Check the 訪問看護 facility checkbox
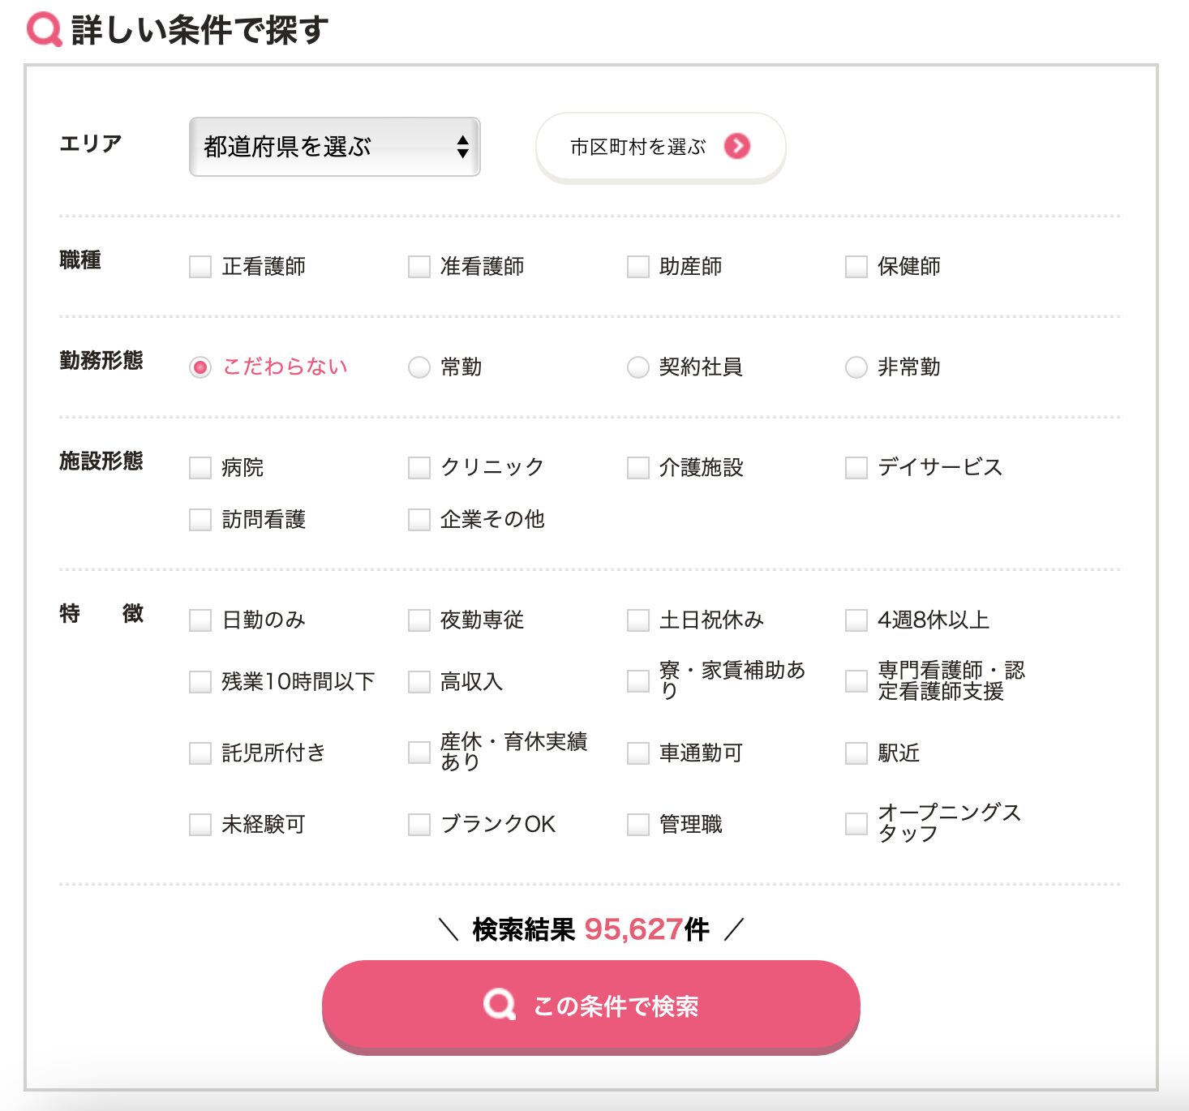This screenshot has width=1189, height=1111. click(200, 520)
